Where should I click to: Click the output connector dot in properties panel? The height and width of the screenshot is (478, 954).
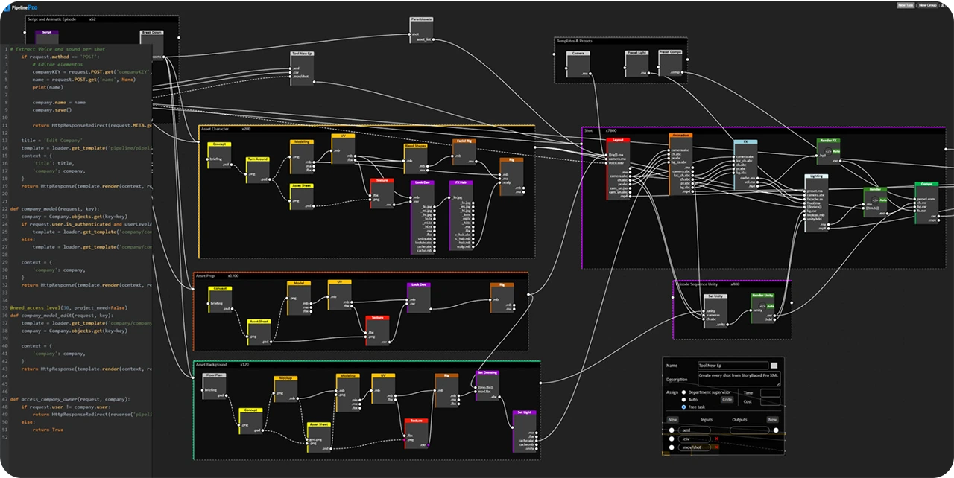point(776,430)
